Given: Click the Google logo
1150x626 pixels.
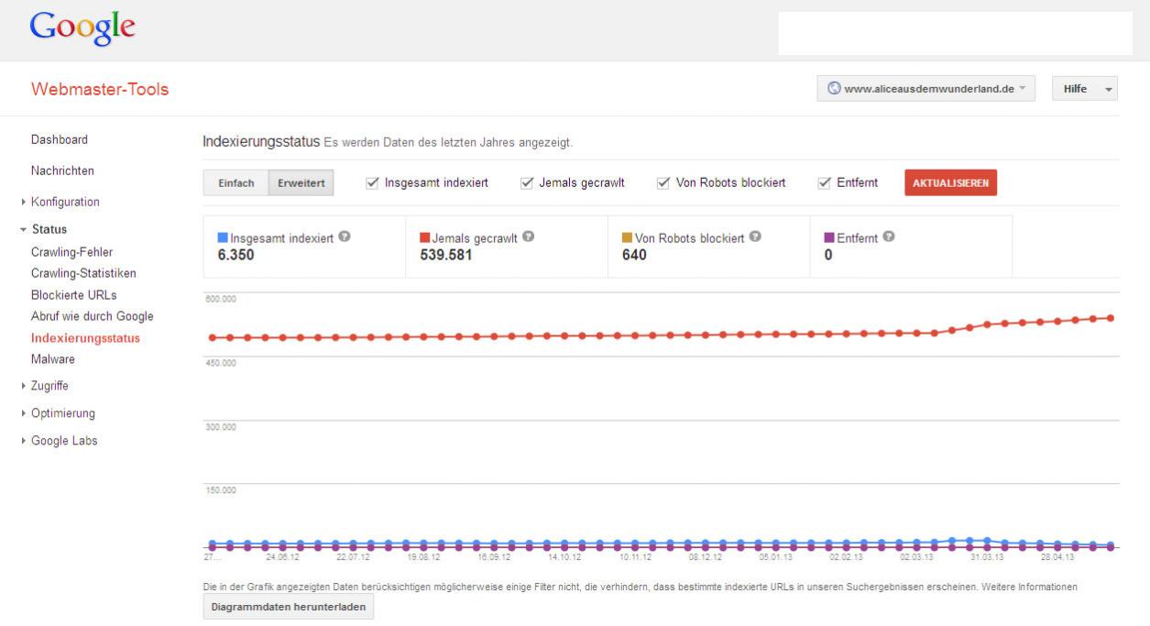Looking at the screenshot, I should coord(83,27).
